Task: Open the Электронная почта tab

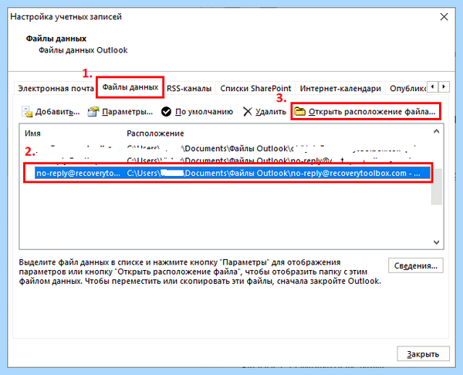Action: tap(56, 88)
